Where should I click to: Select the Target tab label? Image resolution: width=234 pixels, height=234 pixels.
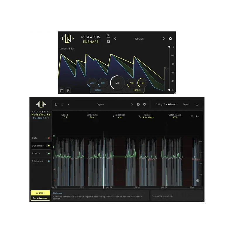[x=137, y=90]
